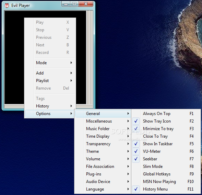Open the Transparency options submenu
202x195 pixels.
(x=103, y=144)
